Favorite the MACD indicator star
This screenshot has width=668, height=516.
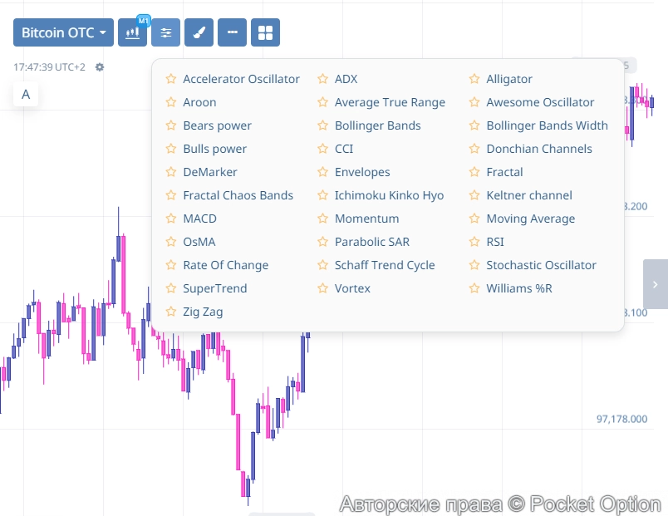[x=171, y=219]
